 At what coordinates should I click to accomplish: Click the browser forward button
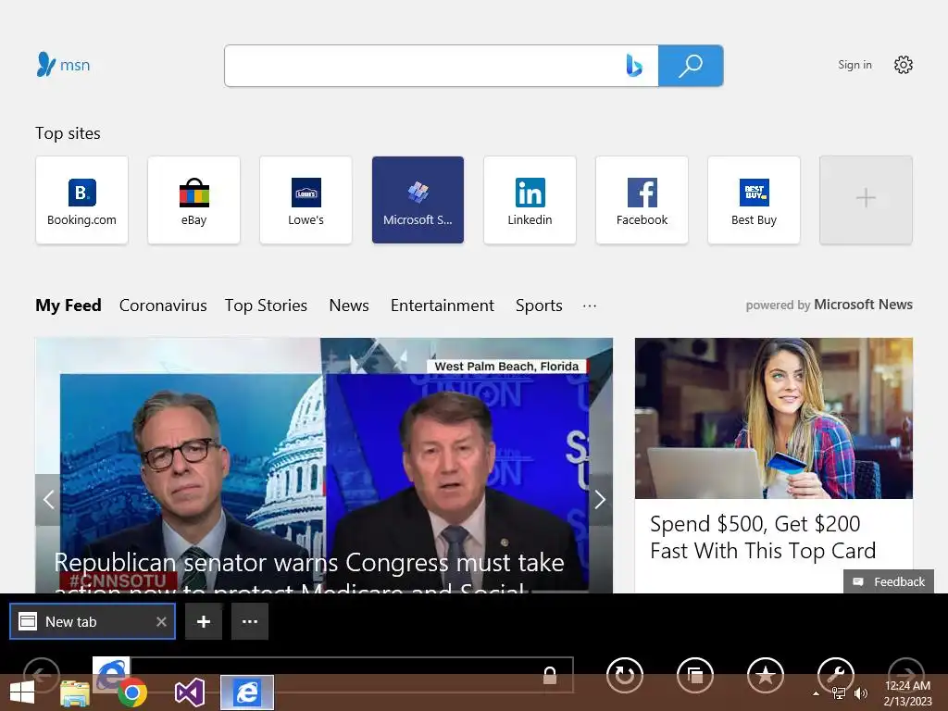point(905,675)
